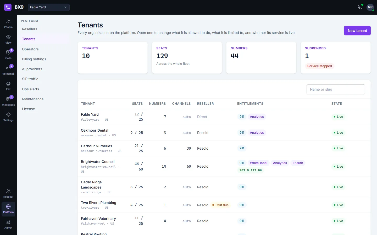Open the MR user avatar menu
Image resolution: width=377 pixels, height=235 pixels.
click(x=370, y=7)
